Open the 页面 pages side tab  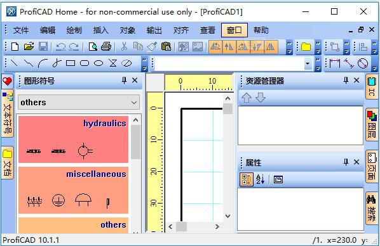point(372,166)
